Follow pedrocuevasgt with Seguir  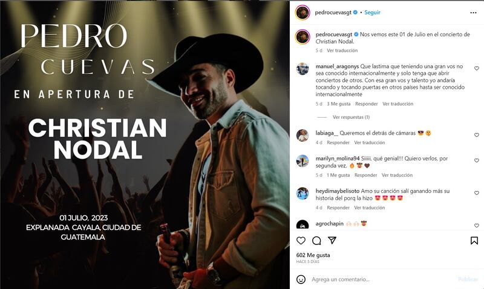pos(372,12)
